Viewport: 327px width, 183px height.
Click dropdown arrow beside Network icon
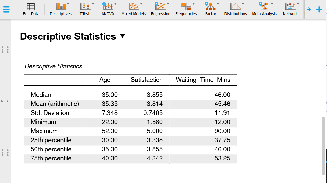tap(298, 4)
